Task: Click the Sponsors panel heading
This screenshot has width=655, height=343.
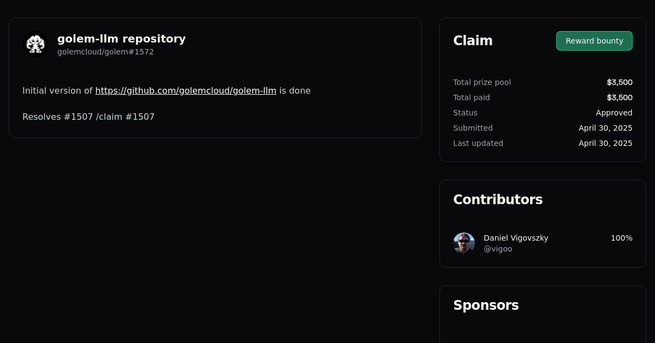Action: coord(486,305)
